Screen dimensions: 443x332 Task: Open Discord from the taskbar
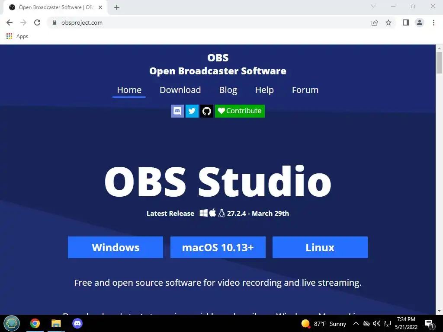[77, 323]
